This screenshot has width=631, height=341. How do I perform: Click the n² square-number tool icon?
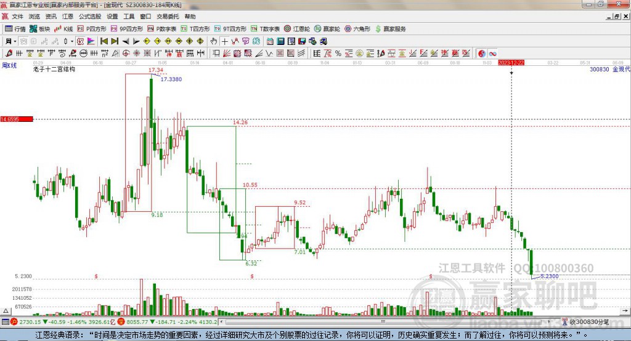click(x=105, y=53)
